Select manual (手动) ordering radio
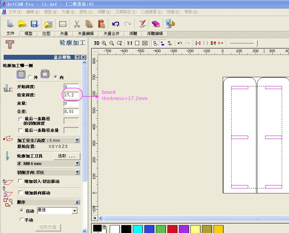The height and width of the screenshot is (233, 289). pos(22,219)
